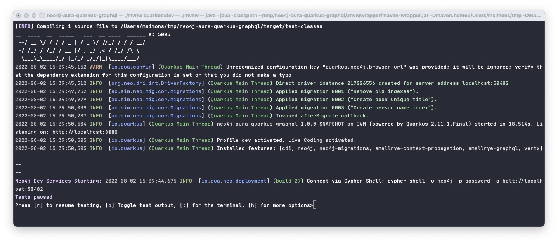The width and height of the screenshot is (558, 243).
Task: Click the [io.qua.neo.deployment] logger name
Action: tap(234, 181)
